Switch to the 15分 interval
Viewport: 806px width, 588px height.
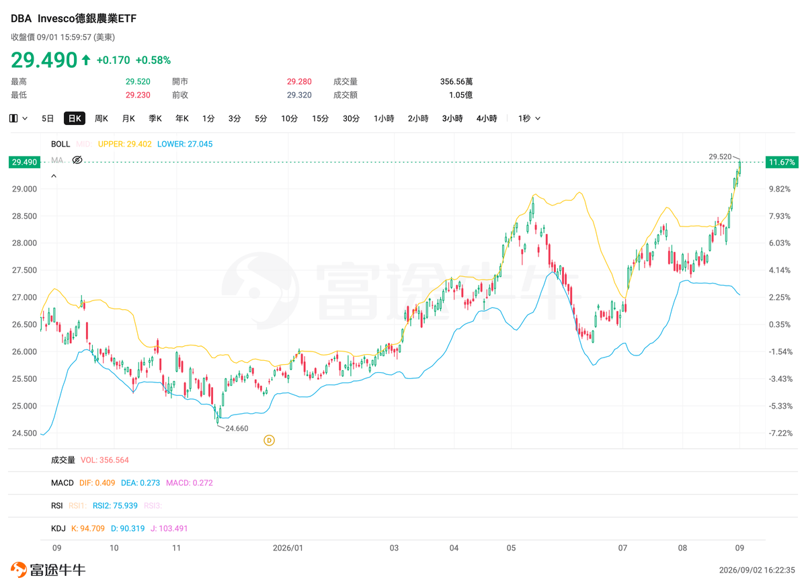pyautogui.click(x=320, y=118)
